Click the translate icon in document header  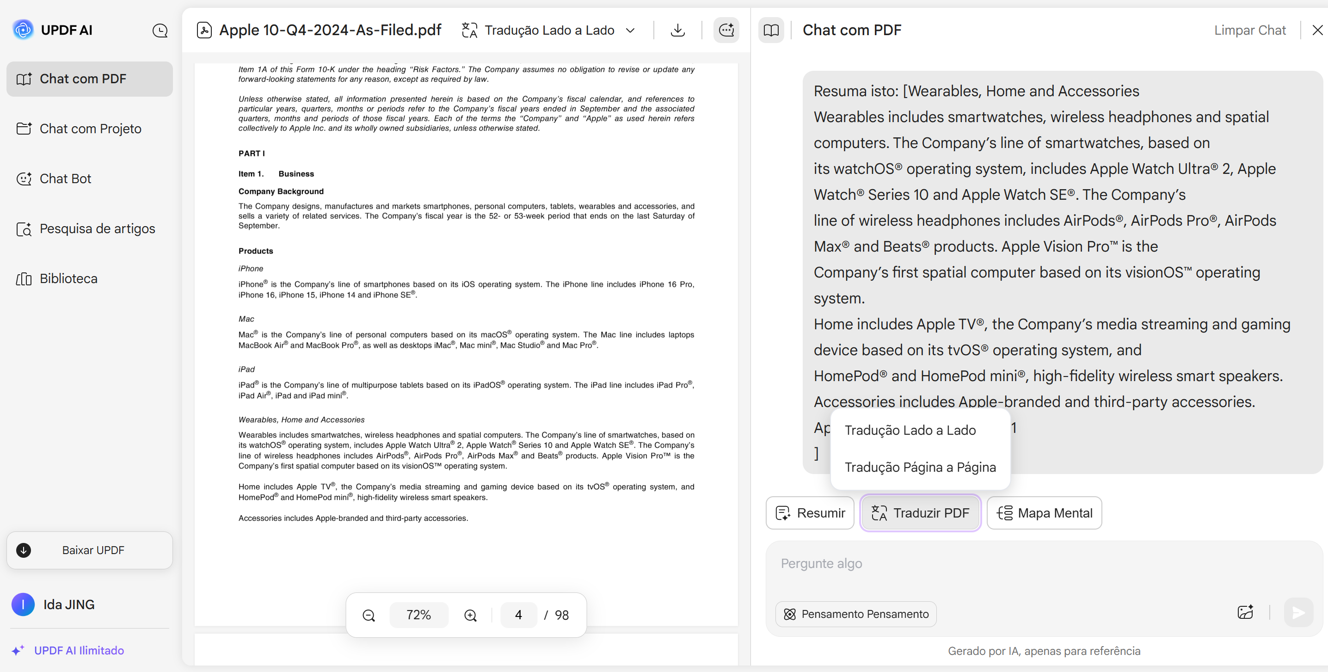coord(470,31)
